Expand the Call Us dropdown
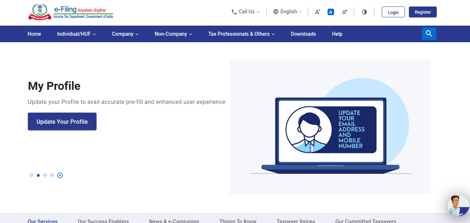The height and width of the screenshot is (223, 470). [245, 12]
